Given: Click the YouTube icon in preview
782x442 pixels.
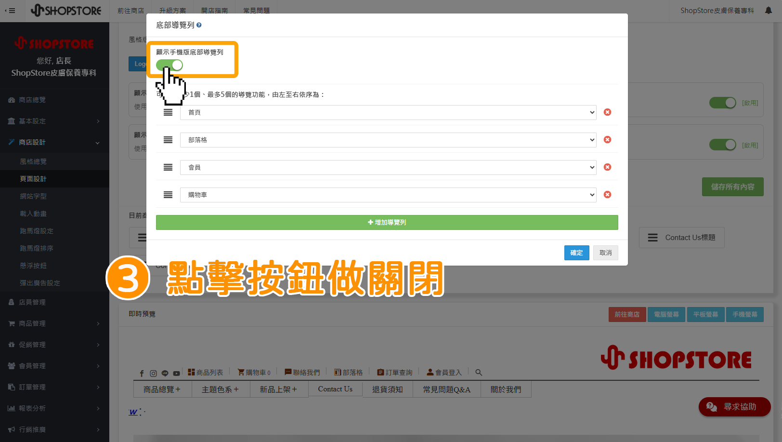Looking at the screenshot, I should coord(176,373).
